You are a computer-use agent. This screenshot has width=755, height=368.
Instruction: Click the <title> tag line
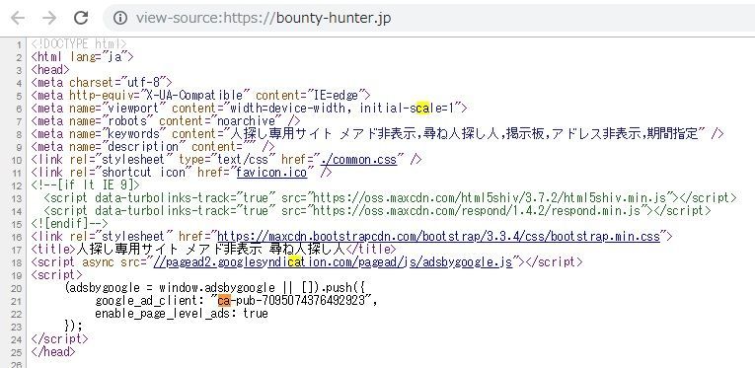pos(214,250)
